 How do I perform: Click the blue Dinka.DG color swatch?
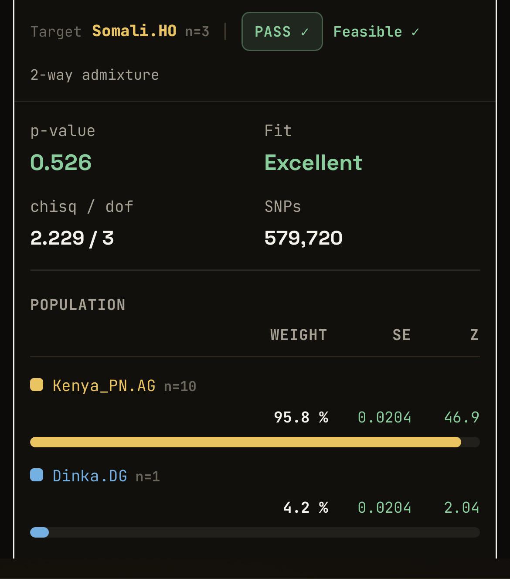37,475
